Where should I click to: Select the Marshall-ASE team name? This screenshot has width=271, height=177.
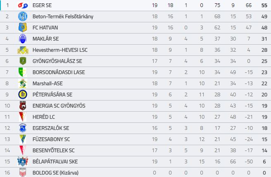48,84
